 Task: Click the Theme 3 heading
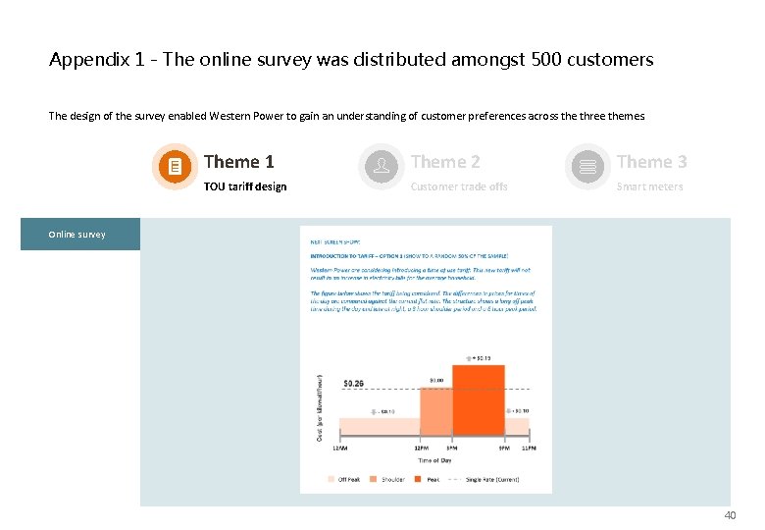[x=652, y=162]
